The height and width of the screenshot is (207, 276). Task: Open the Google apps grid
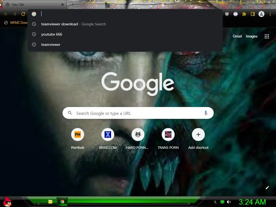(267, 36)
